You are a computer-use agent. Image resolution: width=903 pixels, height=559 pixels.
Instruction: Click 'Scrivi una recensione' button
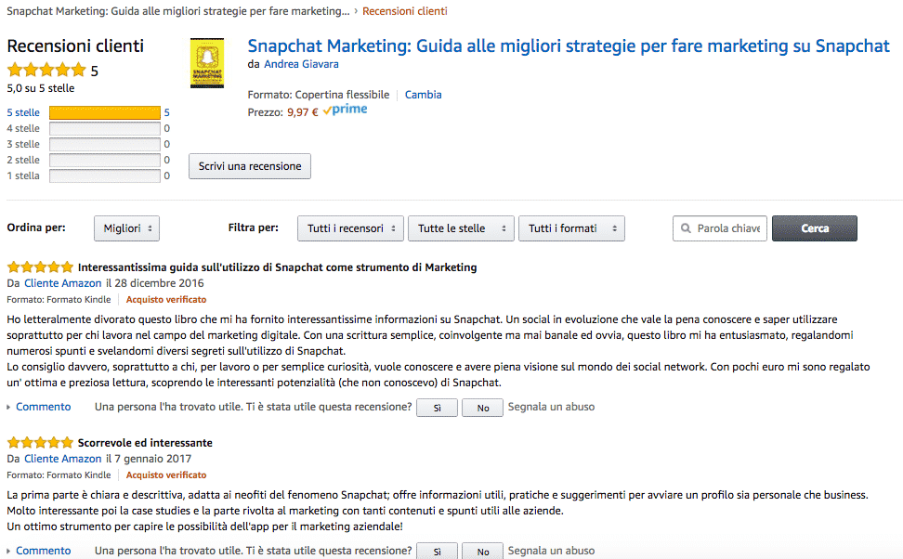(250, 166)
